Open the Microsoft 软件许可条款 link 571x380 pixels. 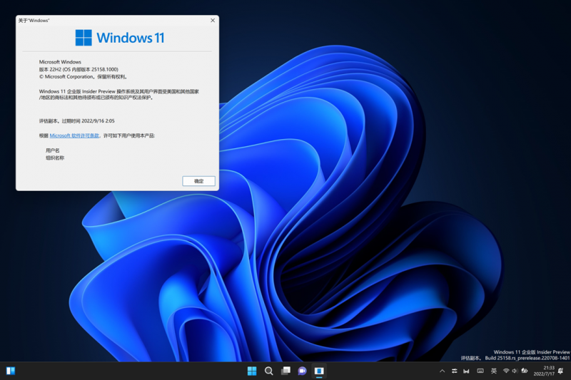[74, 135]
